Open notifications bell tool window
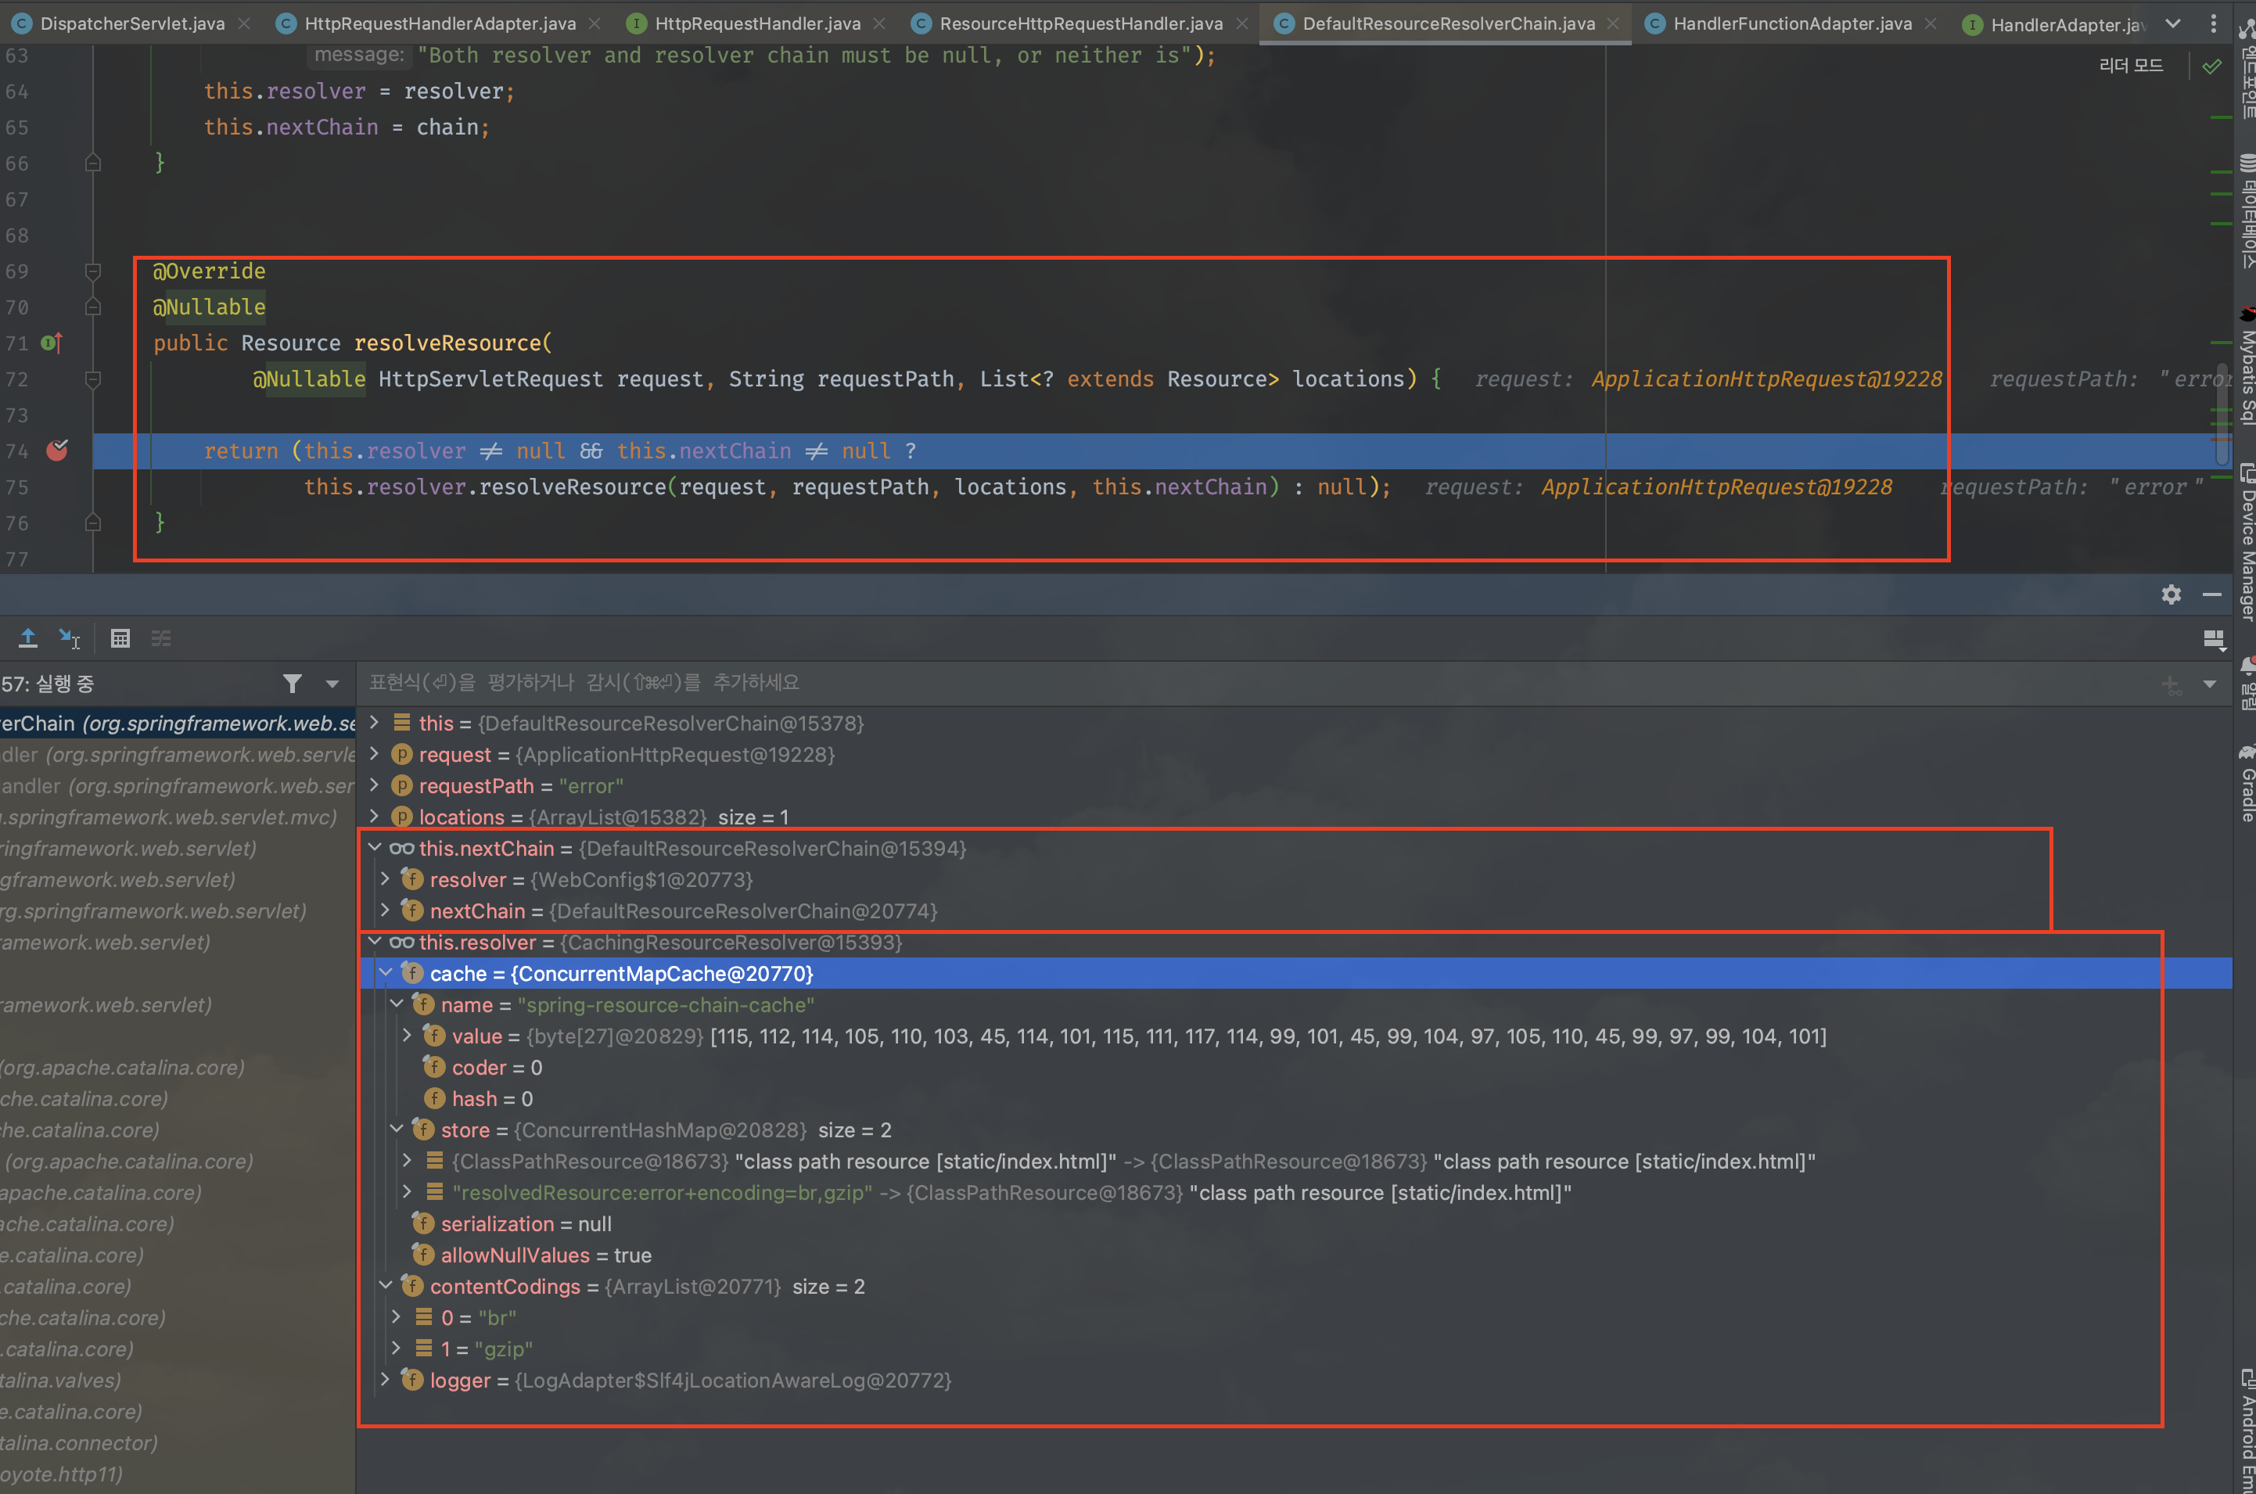The image size is (2256, 1494). click(x=2247, y=682)
